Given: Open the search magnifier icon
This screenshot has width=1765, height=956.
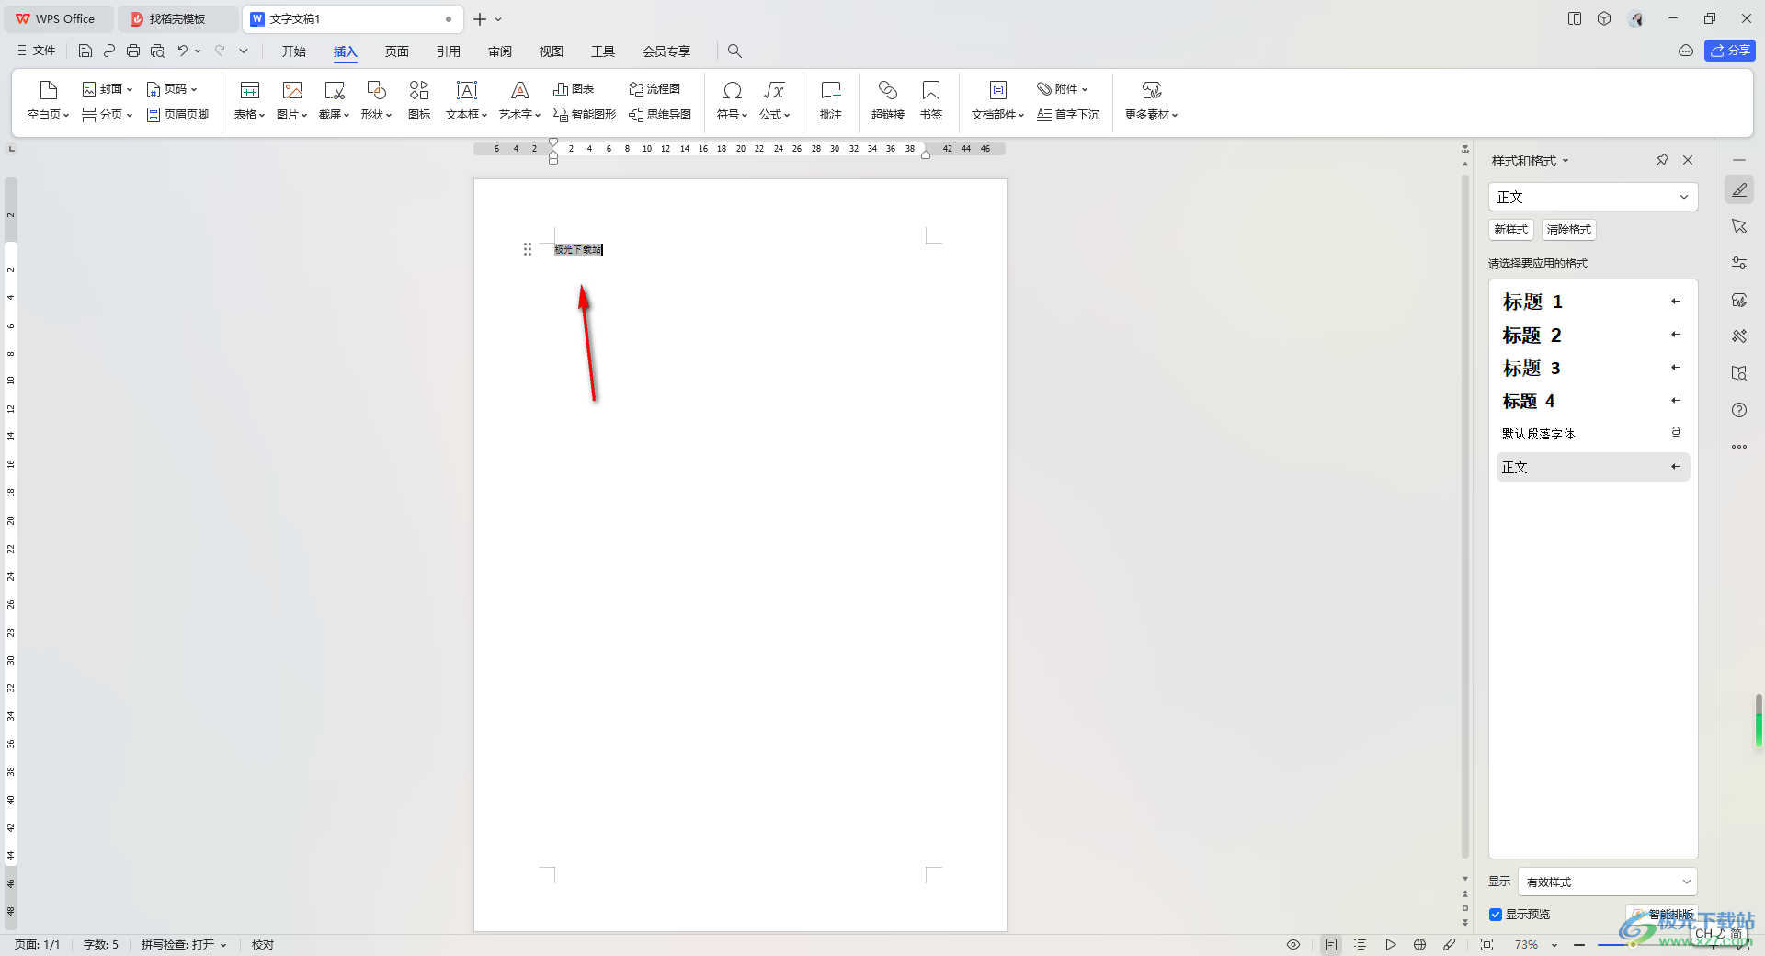Looking at the screenshot, I should tap(734, 51).
